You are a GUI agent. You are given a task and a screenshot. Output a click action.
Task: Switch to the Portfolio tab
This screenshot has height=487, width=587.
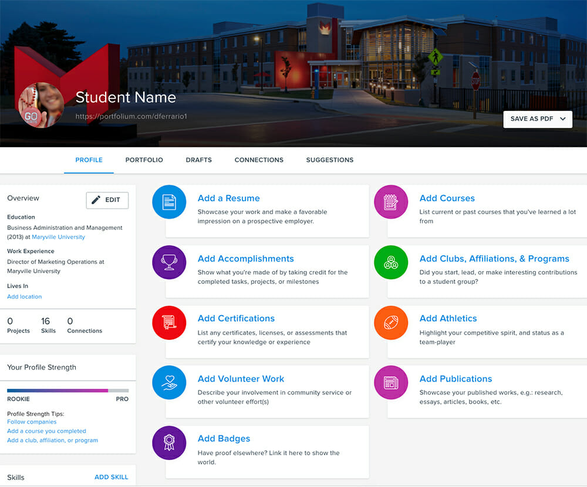click(144, 160)
